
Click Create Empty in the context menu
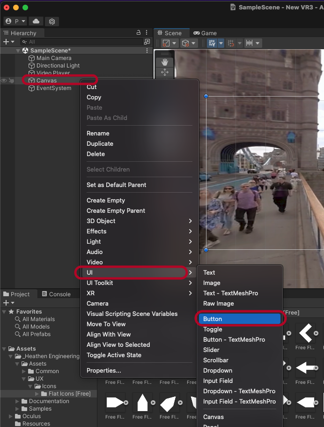(106, 201)
